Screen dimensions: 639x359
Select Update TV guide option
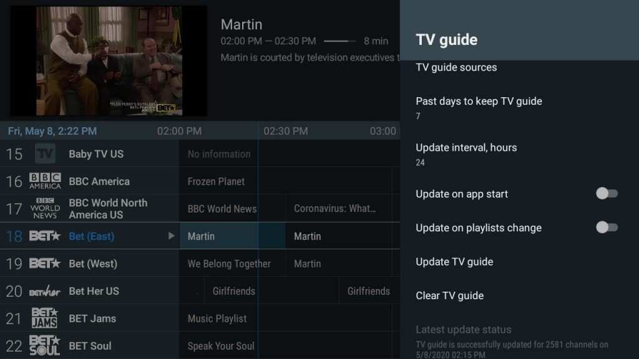click(x=519, y=261)
